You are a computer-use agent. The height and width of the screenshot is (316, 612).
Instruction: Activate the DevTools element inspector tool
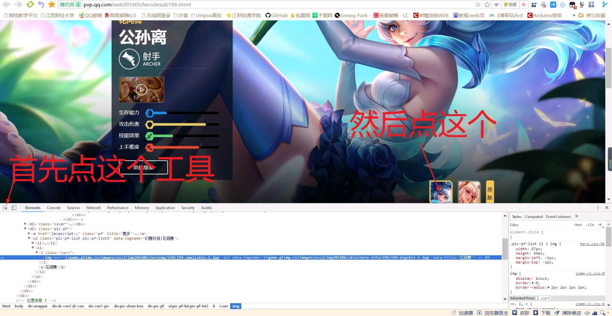(x=6, y=207)
